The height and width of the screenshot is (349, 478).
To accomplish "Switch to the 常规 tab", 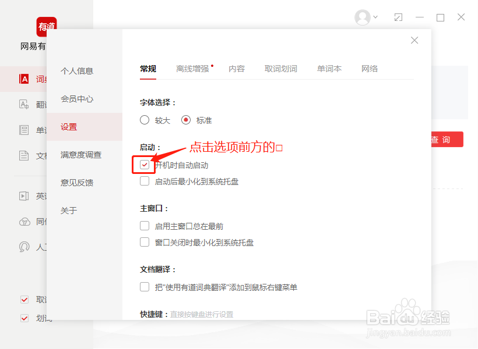I will click(148, 69).
